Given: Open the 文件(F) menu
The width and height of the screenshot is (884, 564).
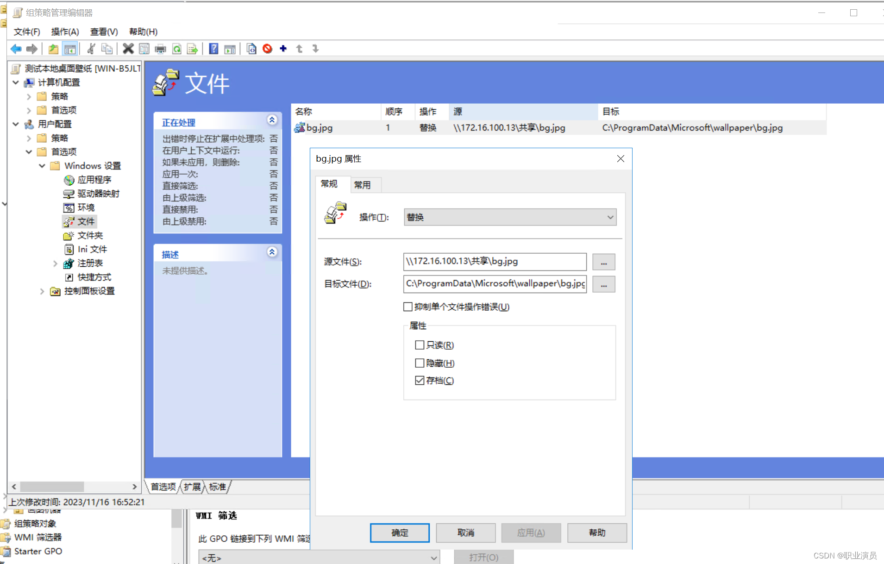Looking at the screenshot, I should pos(27,31).
